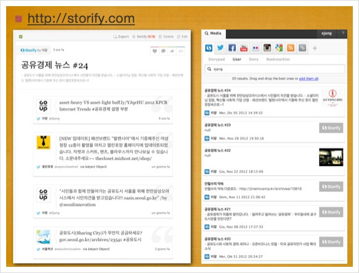Click thumbnail image of #24 result
Screen dimensions: 359x273
pyautogui.click(x=333, y=98)
